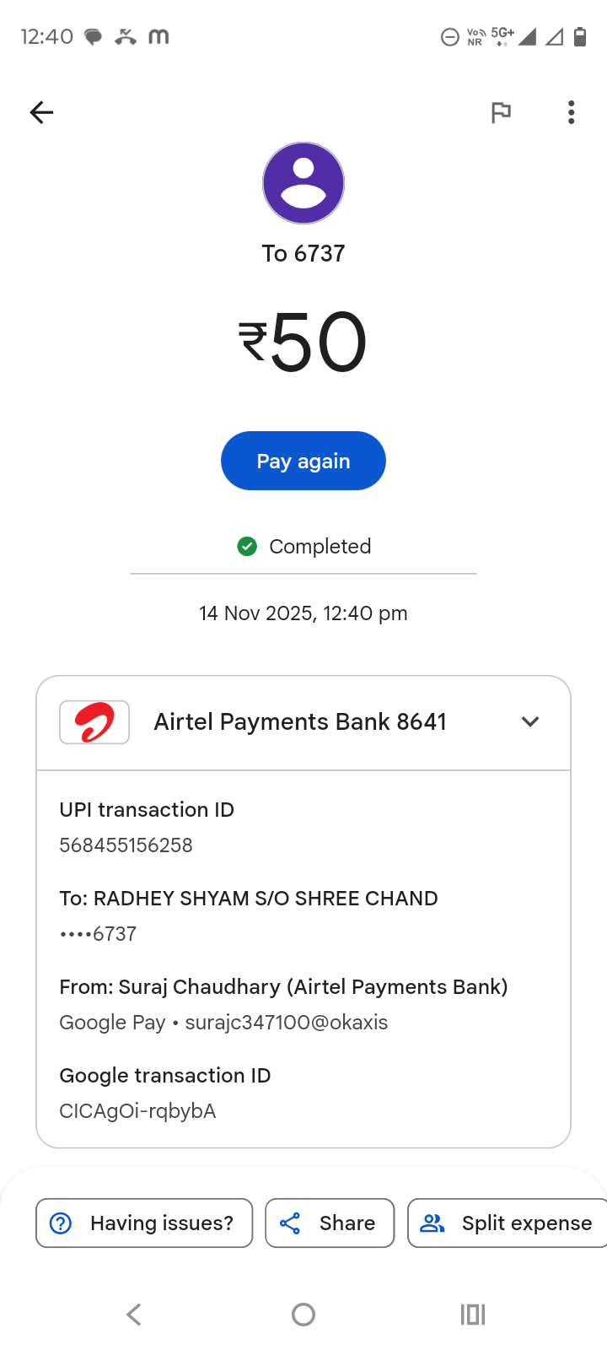
Task: Tap UPI transaction ID number 568455156258
Action: click(126, 845)
